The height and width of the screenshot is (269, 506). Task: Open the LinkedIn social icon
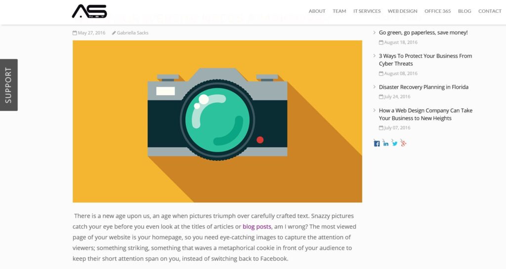point(386,144)
